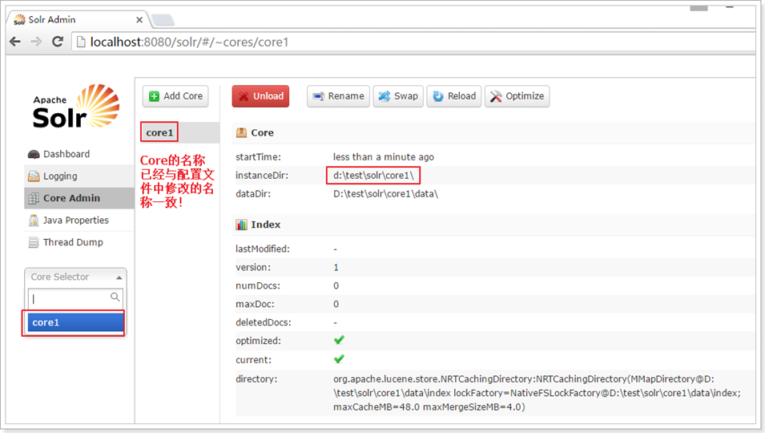Viewport: 765px width, 433px height.
Task: Click dataDir value D:\test\solr\core1\data\
Action: click(x=385, y=194)
